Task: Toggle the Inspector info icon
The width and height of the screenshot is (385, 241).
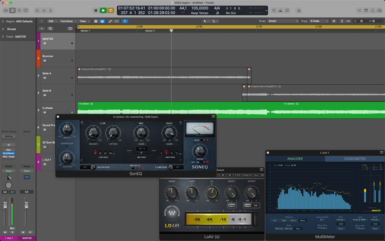Action: tap(12, 10)
